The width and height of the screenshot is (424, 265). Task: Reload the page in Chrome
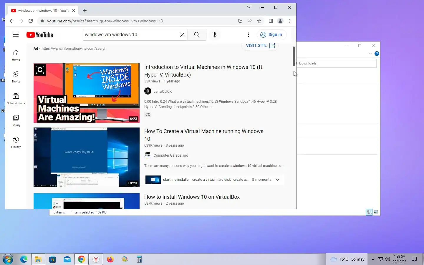[x=31, y=21]
